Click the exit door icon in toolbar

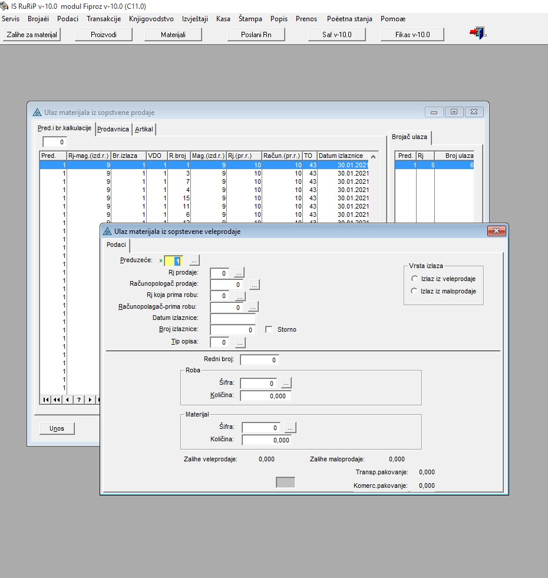[477, 34]
